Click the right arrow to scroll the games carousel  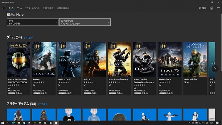[215, 69]
